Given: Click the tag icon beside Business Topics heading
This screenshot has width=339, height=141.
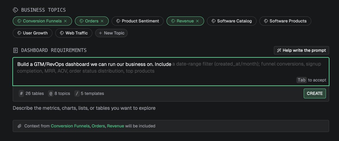Looking at the screenshot, I should 15,10.
